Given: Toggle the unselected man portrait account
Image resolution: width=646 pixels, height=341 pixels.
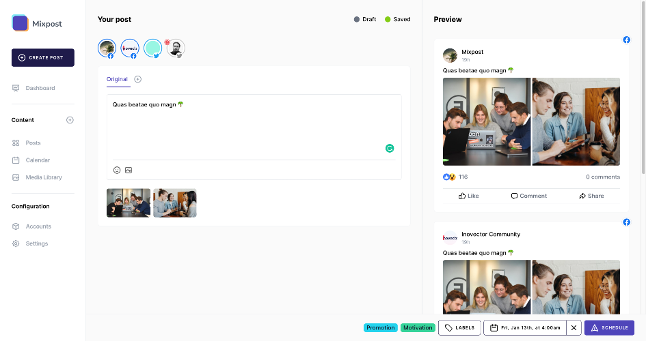Looking at the screenshot, I should pyautogui.click(x=176, y=48).
